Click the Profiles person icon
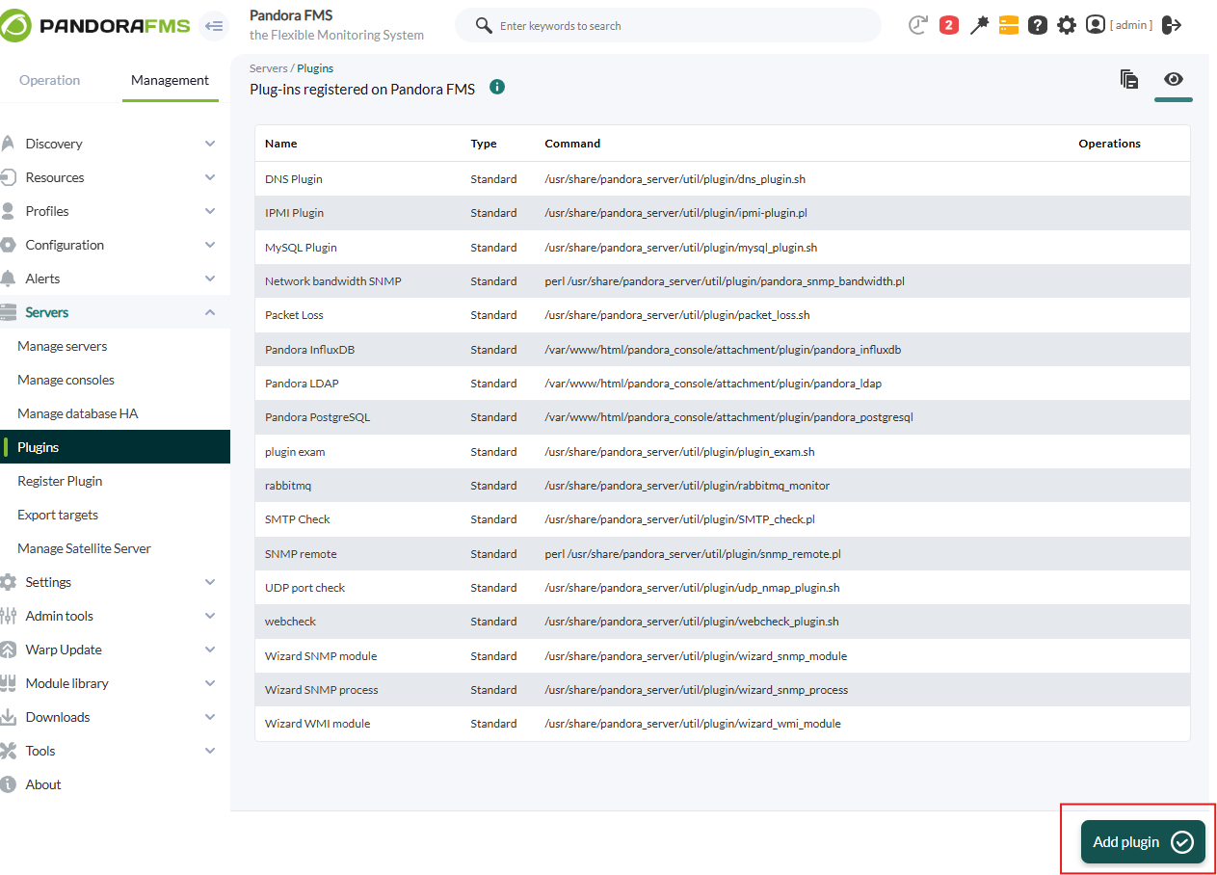Viewport: 1217px width, 875px height. point(8,211)
